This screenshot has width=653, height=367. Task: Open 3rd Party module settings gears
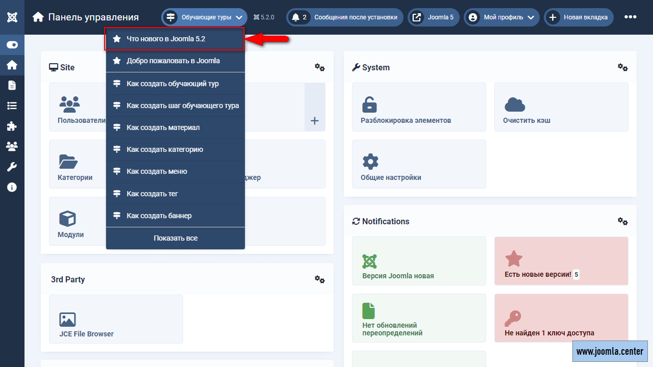[320, 279]
